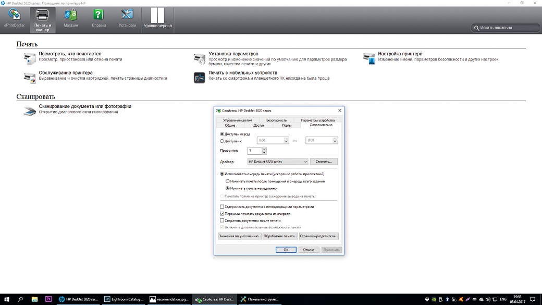Click the clock showing 19:53

pyautogui.click(x=518, y=299)
